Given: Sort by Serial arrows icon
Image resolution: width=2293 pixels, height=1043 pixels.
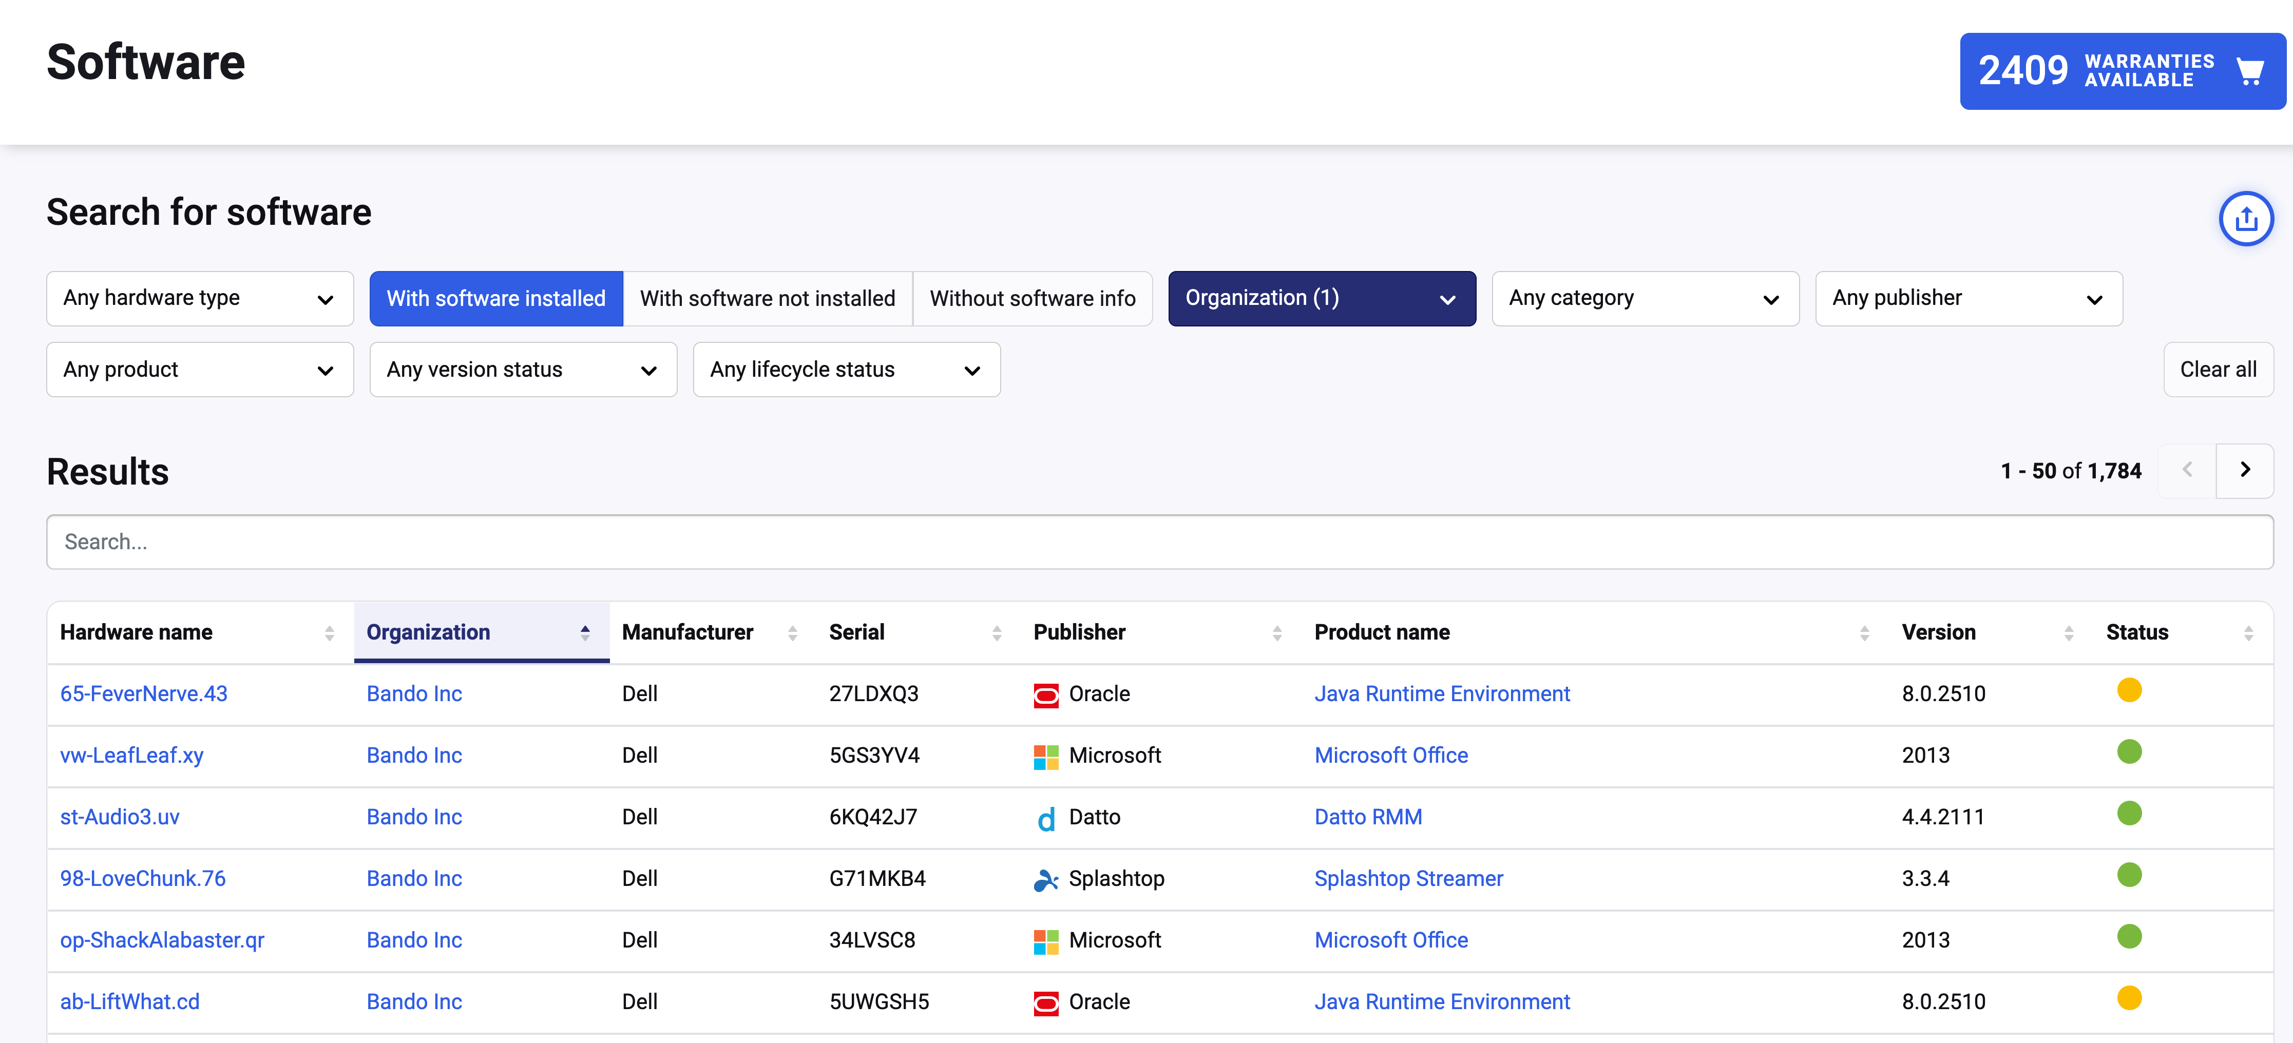Looking at the screenshot, I should pyautogui.click(x=997, y=633).
